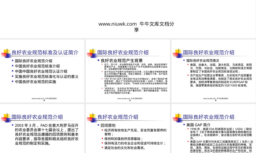Viewport: 256px width, 153px height.
Task: Click the paragraph listing 美国、加拿大、法国
Action: (221, 68)
